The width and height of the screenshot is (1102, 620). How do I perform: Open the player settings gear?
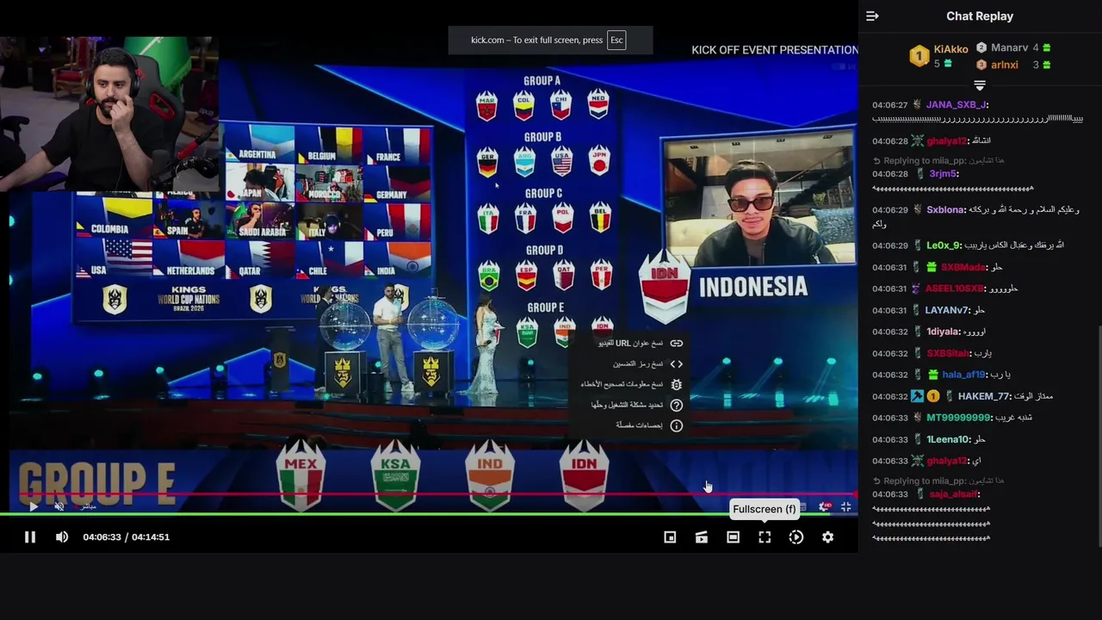tap(827, 536)
